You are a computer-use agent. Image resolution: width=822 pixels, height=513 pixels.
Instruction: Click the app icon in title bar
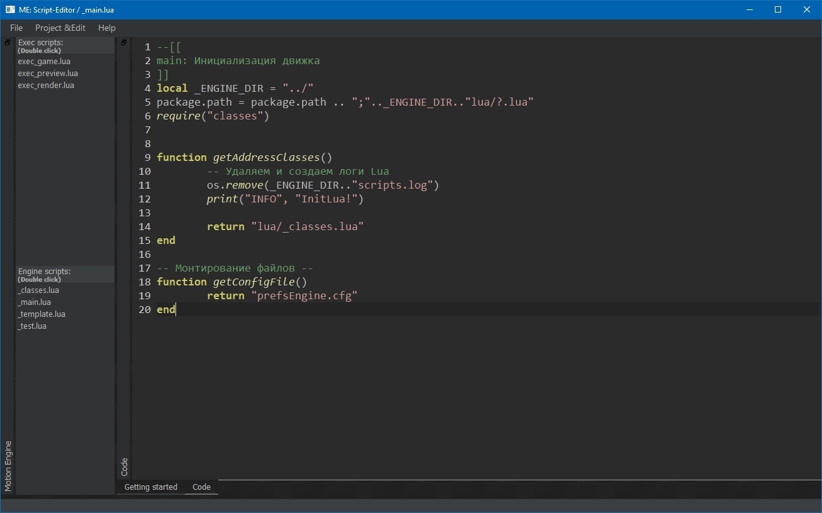(10, 9)
